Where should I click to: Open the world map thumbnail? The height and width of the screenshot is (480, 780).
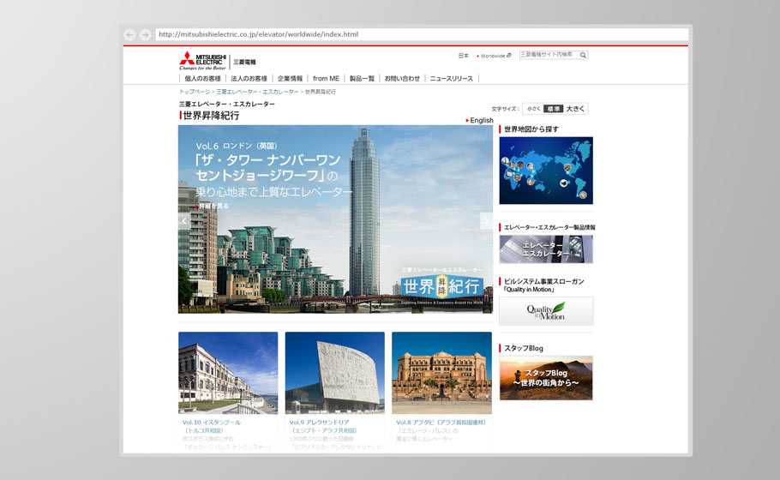(x=546, y=171)
